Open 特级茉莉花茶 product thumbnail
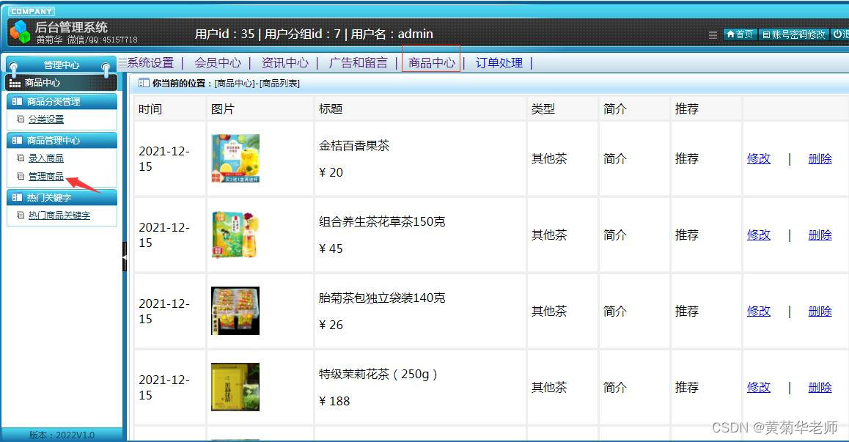The image size is (849, 442). click(x=235, y=387)
